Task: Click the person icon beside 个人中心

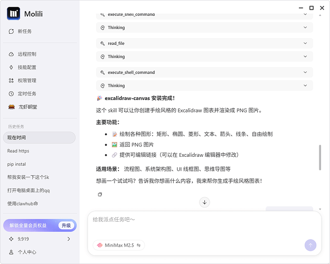Action: [x=11, y=252]
